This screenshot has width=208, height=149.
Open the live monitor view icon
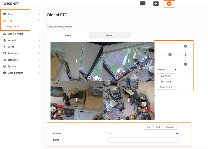(x=143, y=4)
